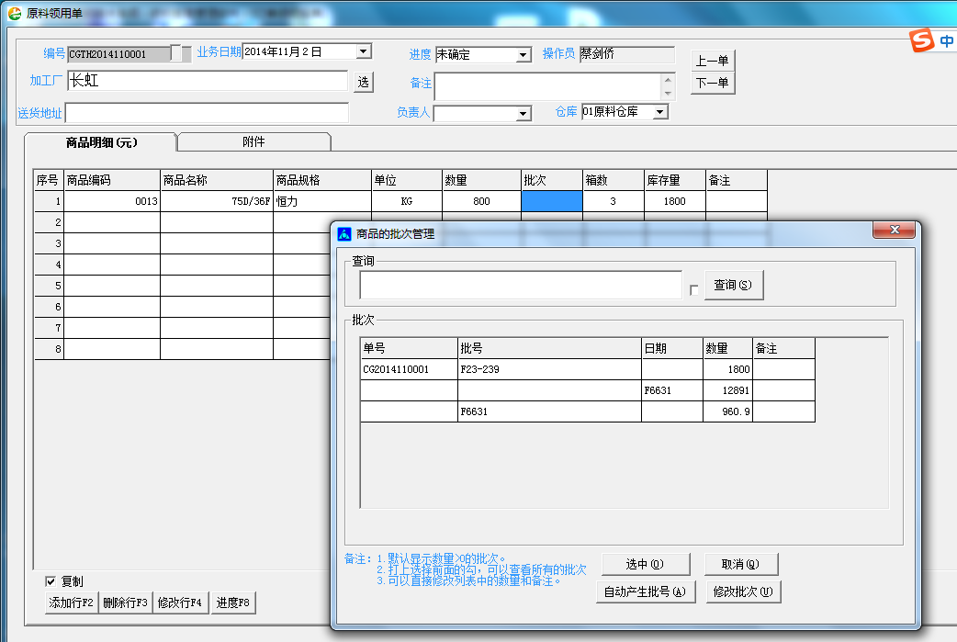Click the 商品名称 column header
This screenshot has height=642, width=957.
(217, 180)
